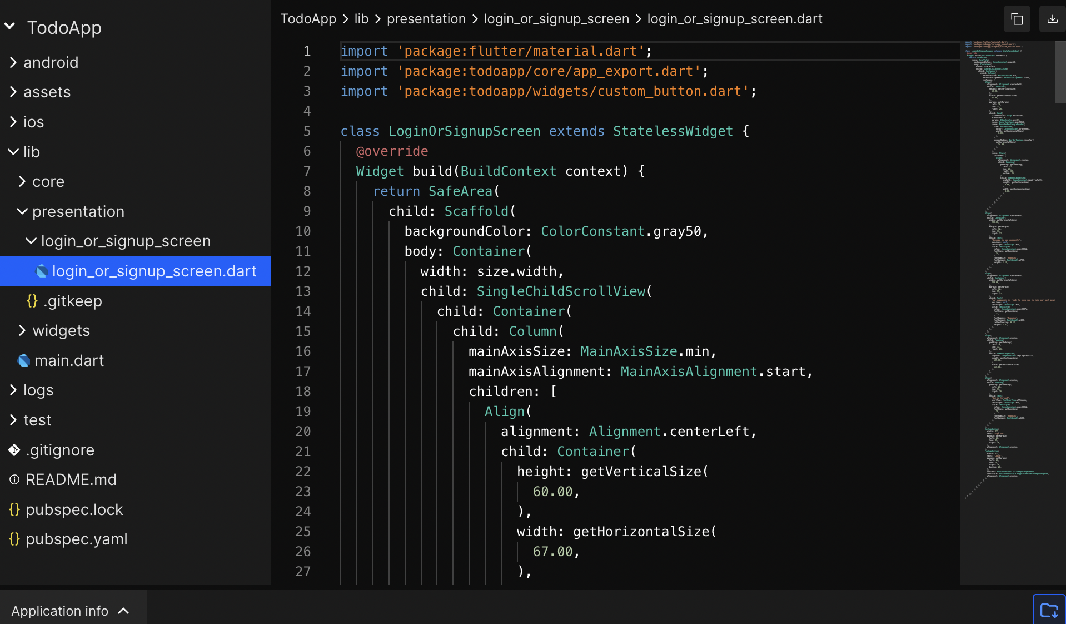Image resolution: width=1066 pixels, height=624 pixels.
Task: Click SingleChildScrollView on line 13
Action: coord(561,291)
